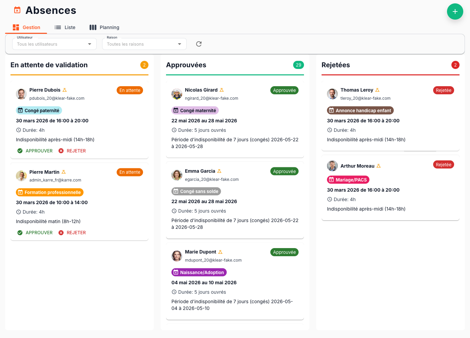Click the green check icon beside APPROUVER for Pierre Martin

tap(20, 233)
